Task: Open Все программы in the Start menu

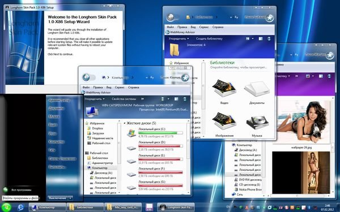Action: click(x=22, y=190)
